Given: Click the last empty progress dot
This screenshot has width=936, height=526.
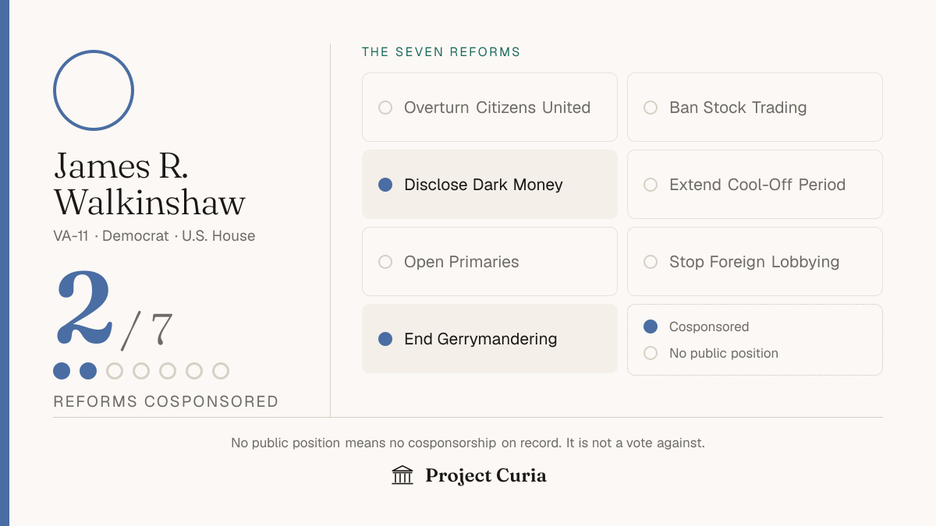Looking at the screenshot, I should tap(221, 371).
